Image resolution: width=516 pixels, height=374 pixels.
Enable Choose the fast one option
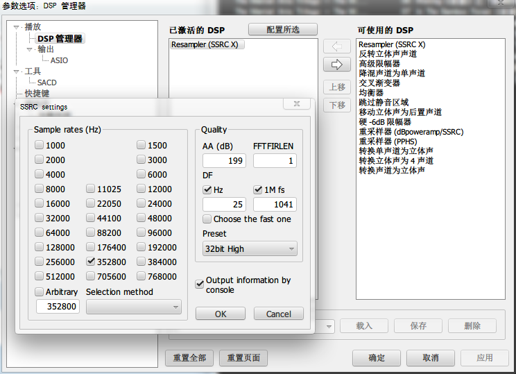(x=208, y=219)
